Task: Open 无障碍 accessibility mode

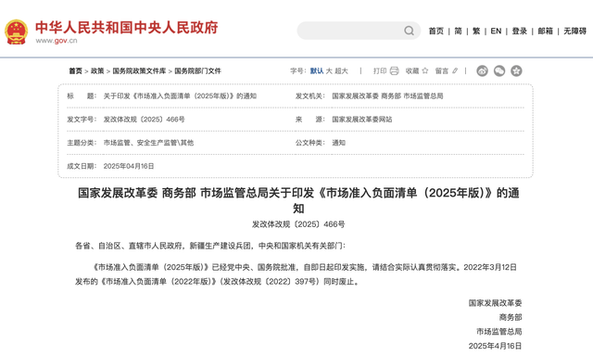Action: click(574, 31)
